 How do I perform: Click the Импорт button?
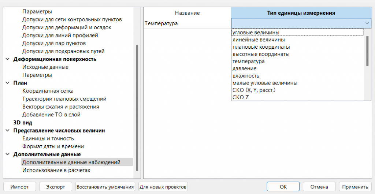click(x=19, y=187)
